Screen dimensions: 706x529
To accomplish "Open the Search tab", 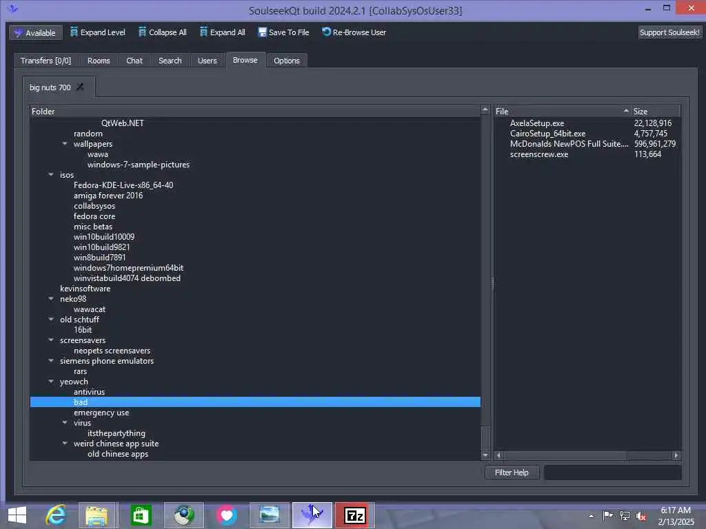I will (x=170, y=61).
